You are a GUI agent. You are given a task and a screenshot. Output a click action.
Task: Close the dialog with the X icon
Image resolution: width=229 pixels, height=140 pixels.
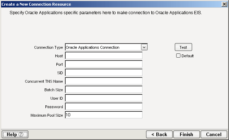tap(224, 4)
